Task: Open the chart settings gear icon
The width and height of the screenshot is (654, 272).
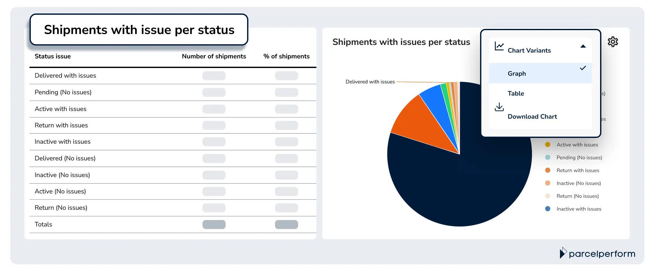Action: click(613, 41)
